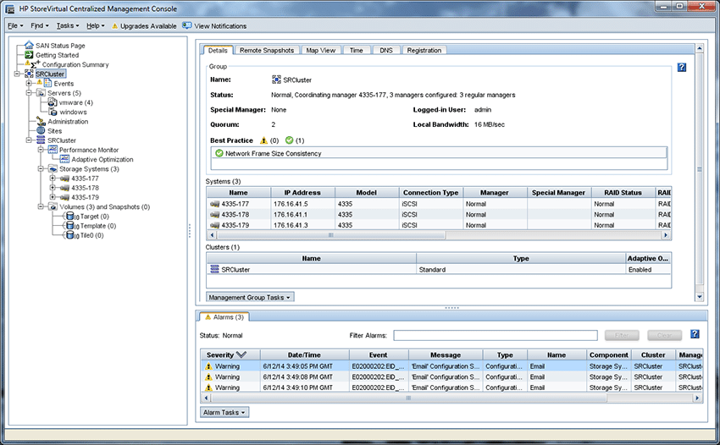Expand the 4335-178 storage system node
720x445 pixels.
53,188
